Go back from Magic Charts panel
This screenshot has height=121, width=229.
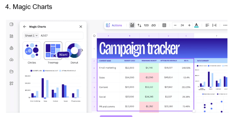tap(25, 27)
